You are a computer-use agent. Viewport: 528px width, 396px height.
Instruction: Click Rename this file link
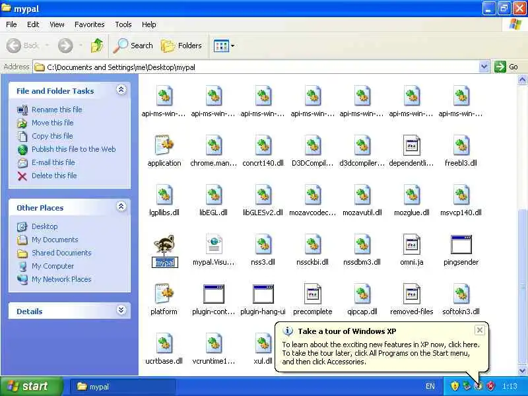click(x=57, y=110)
